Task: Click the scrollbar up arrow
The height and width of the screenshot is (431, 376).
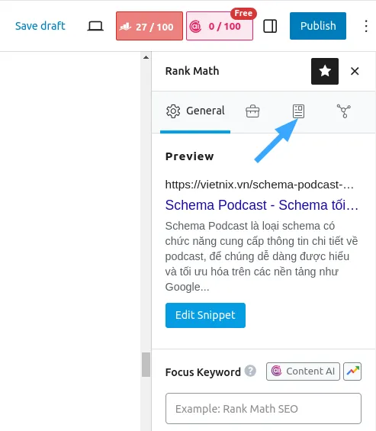Action: pos(146,57)
